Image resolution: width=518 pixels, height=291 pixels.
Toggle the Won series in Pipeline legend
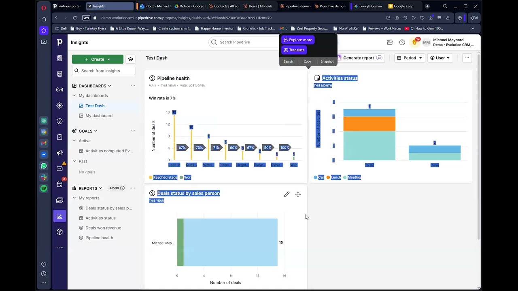pos(185,177)
